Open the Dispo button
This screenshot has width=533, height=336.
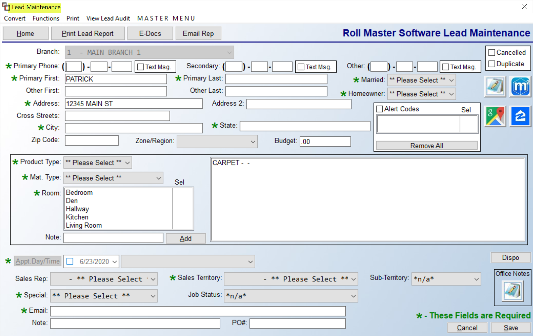(x=510, y=257)
